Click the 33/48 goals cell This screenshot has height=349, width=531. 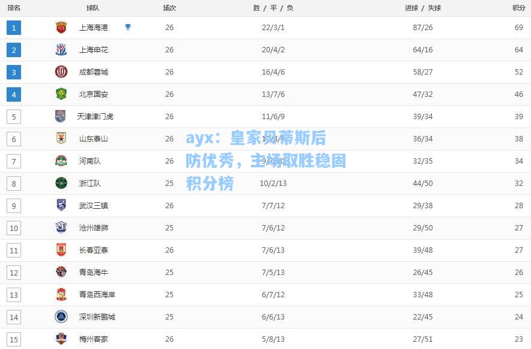coord(423,294)
